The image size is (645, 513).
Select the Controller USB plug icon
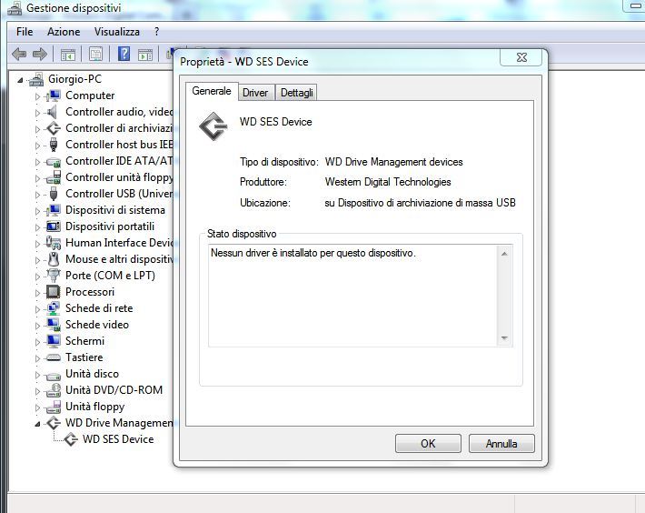[x=53, y=194]
